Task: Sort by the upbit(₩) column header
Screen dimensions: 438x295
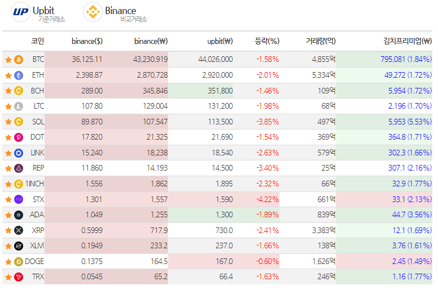Action: pyautogui.click(x=220, y=41)
